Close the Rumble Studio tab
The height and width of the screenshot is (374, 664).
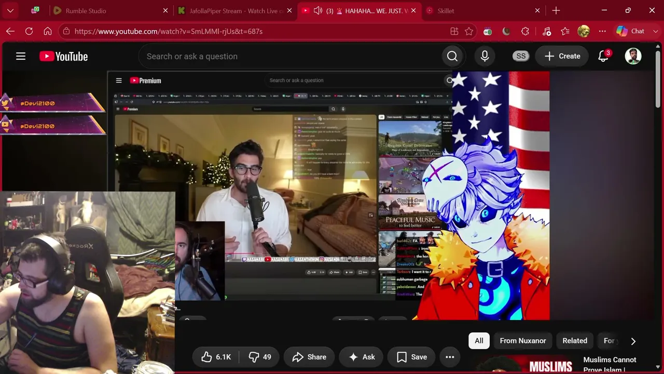coord(165,10)
